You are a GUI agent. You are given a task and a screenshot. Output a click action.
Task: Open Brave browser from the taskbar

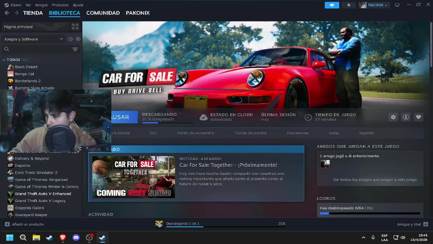pos(63,238)
